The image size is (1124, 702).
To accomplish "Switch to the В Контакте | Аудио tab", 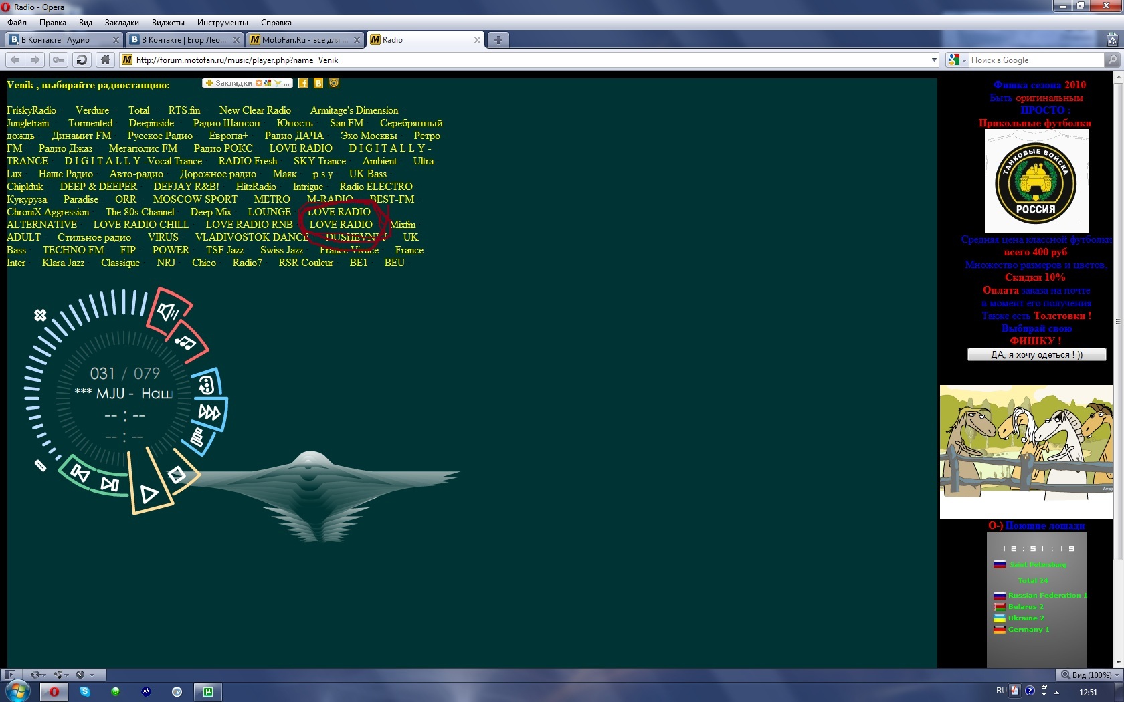I will pyautogui.click(x=64, y=40).
